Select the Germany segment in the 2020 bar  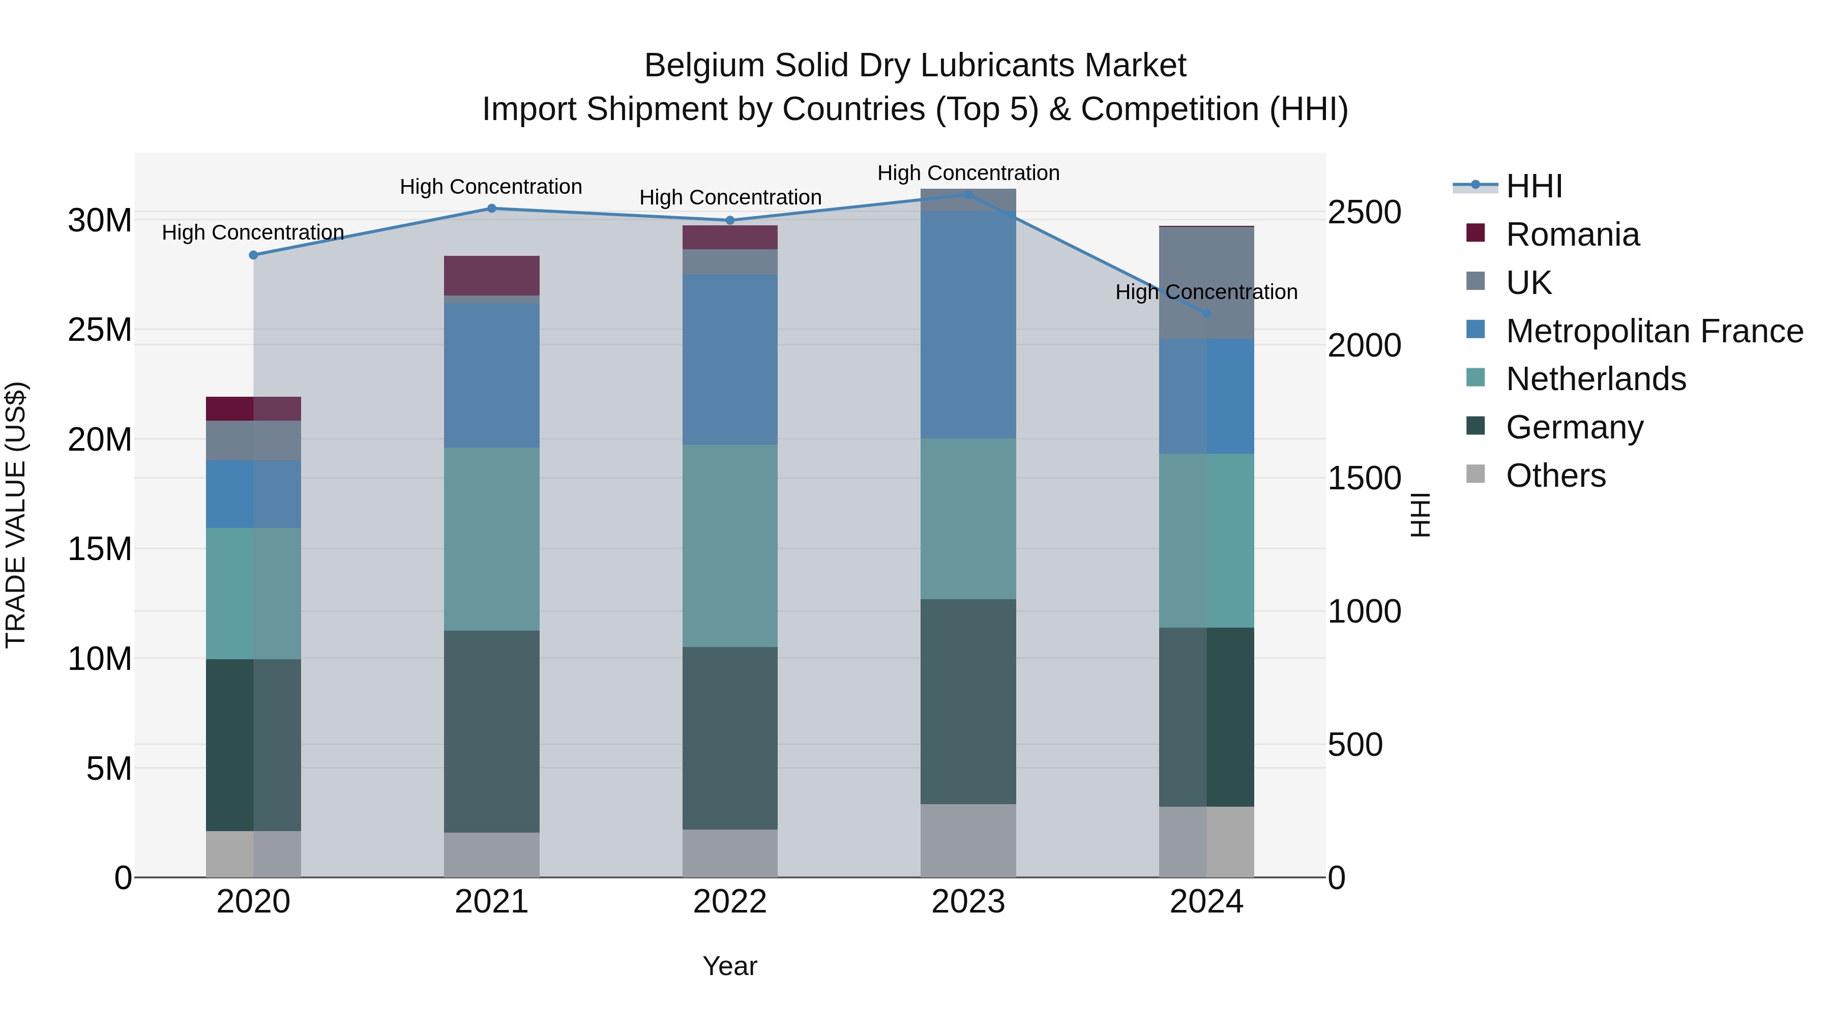pyautogui.click(x=254, y=745)
